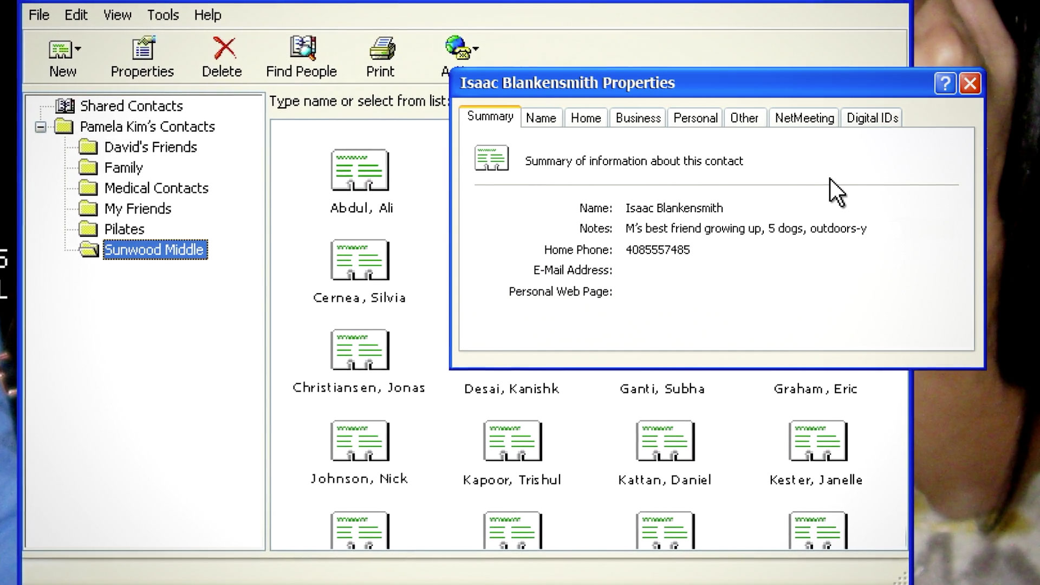Launch Find People from the toolbar
The height and width of the screenshot is (585, 1040).
pos(301,57)
